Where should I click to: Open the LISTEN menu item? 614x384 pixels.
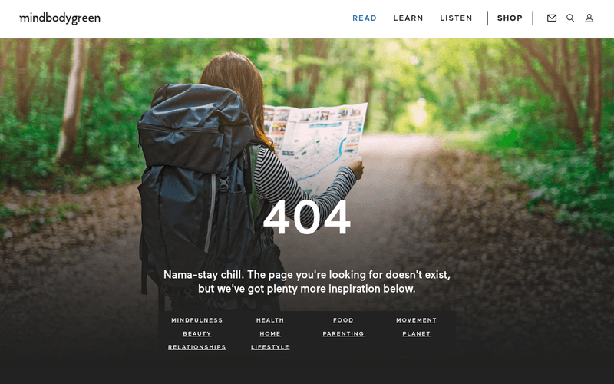[x=456, y=18]
